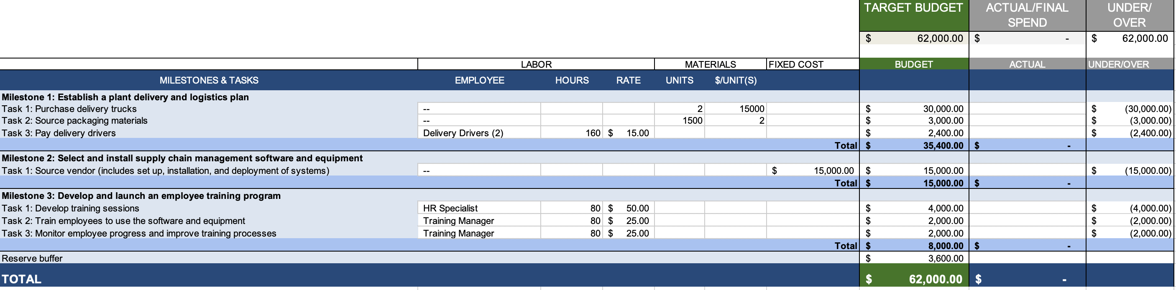This screenshot has width=1176, height=290.
Task: Select the Reserve buffer budget amount $3,600.00
Action: [x=913, y=259]
